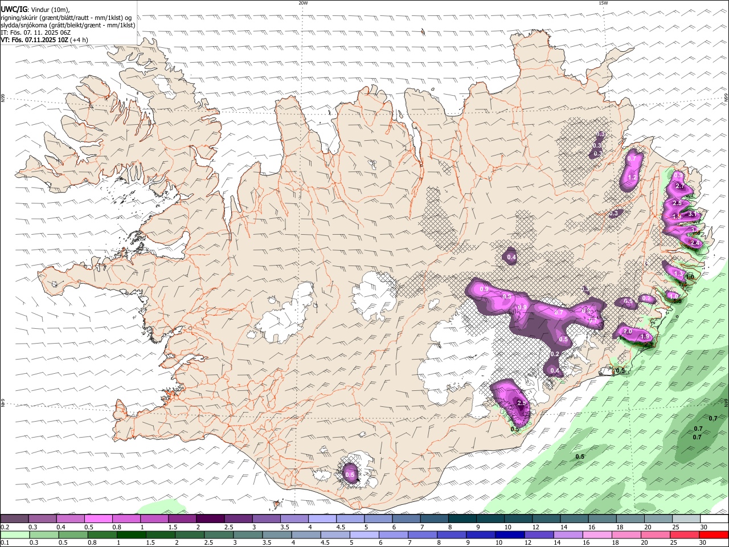Click the '2.4' value on the east coast
Image resolution: width=729 pixels, height=547 pixels.
pos(694,243)
